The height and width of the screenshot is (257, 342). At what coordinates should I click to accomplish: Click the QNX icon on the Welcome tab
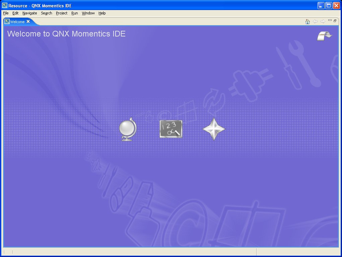pyautogui.click(x=7, y=21)
